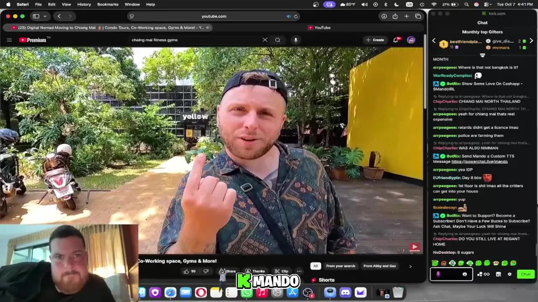Open a new Safari tab with plus
This screenshot has width=538, height=302.
point(406,16)
